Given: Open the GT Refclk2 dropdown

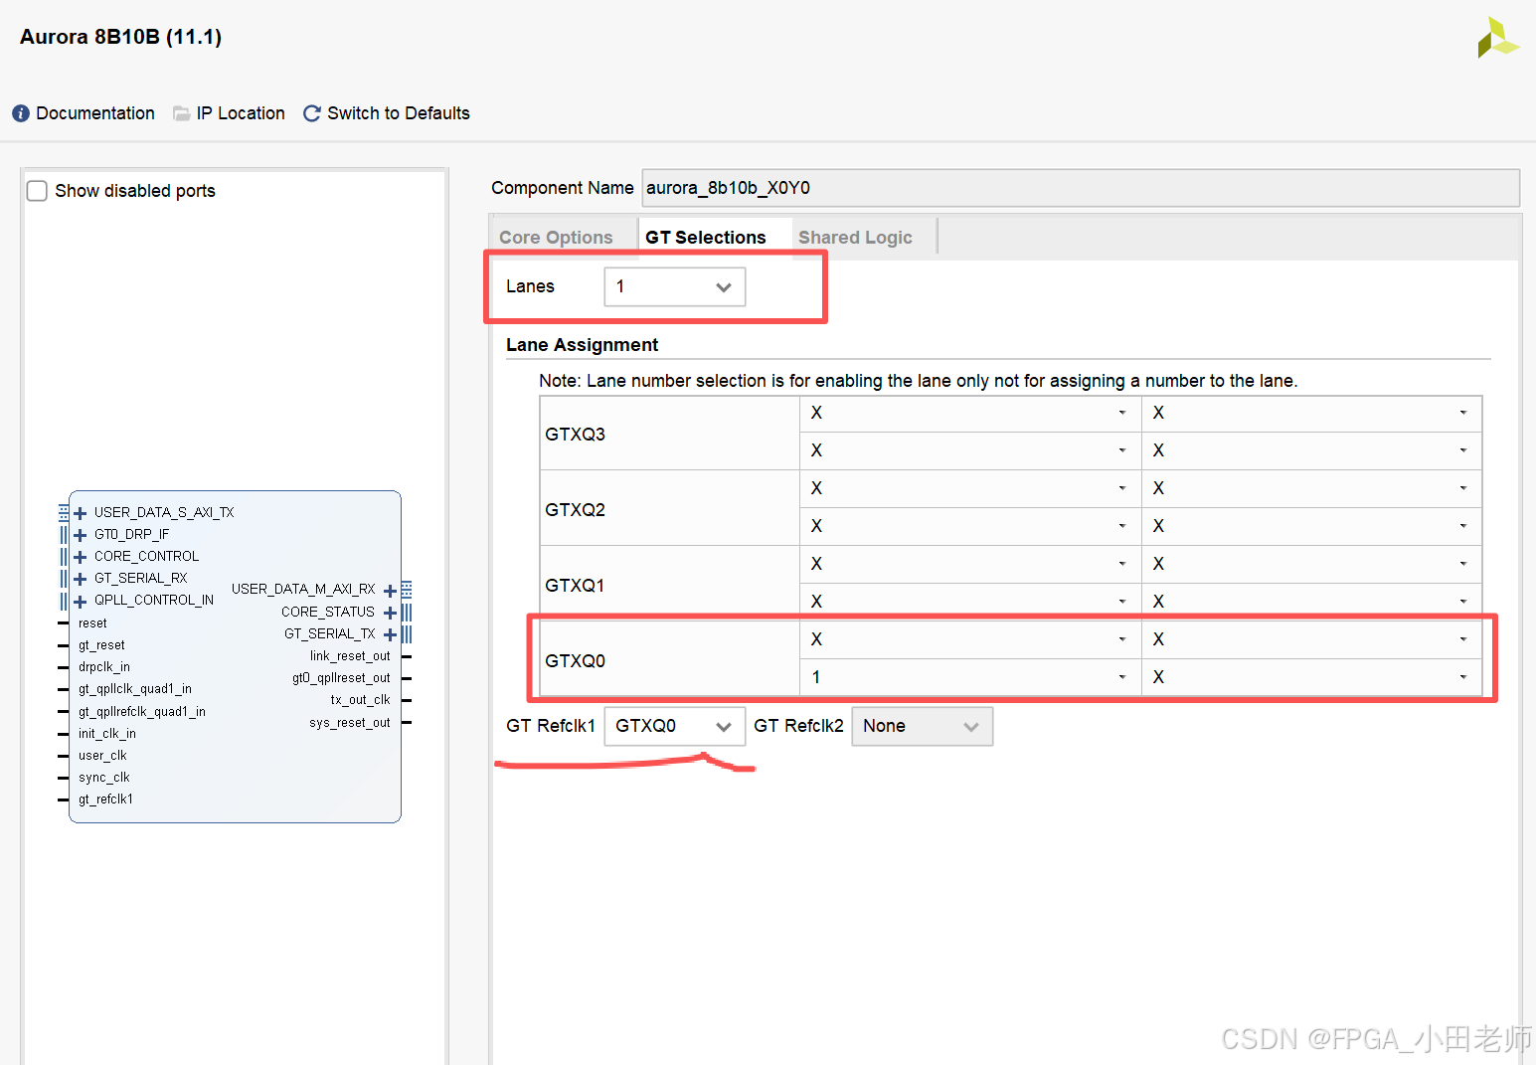Looking at the screenshot, I should click(922, 726).
